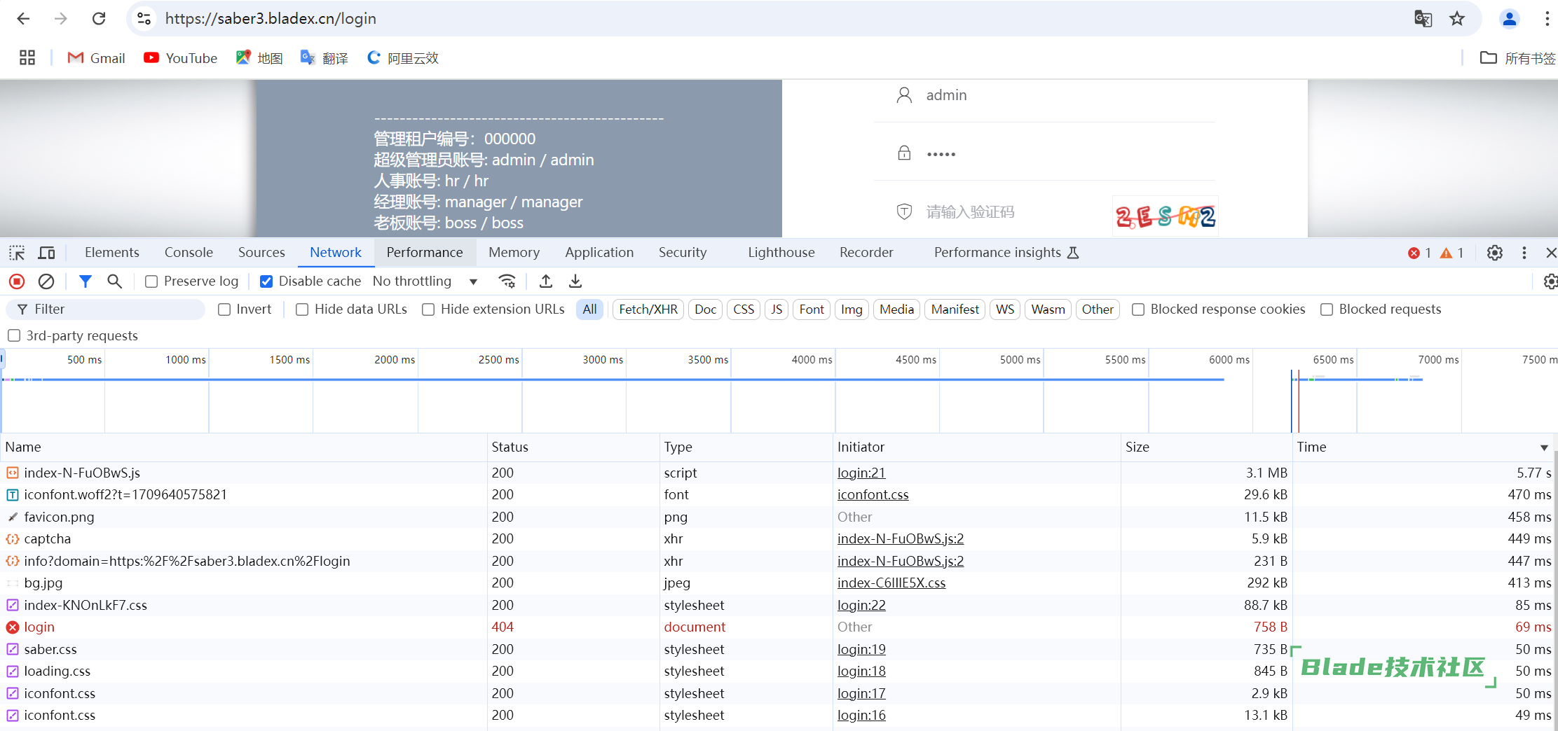Open DevTools settings gear
This screenshot has width=1558, height=731.
click(x=1495, y=253)
